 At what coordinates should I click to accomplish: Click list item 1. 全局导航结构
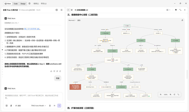(x=20, y=37)
